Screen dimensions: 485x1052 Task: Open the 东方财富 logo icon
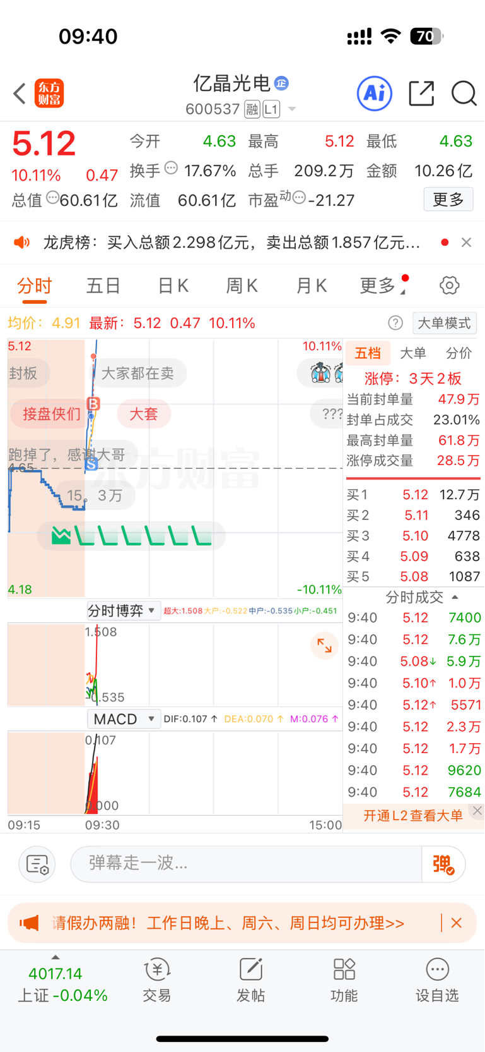[49, 94]
